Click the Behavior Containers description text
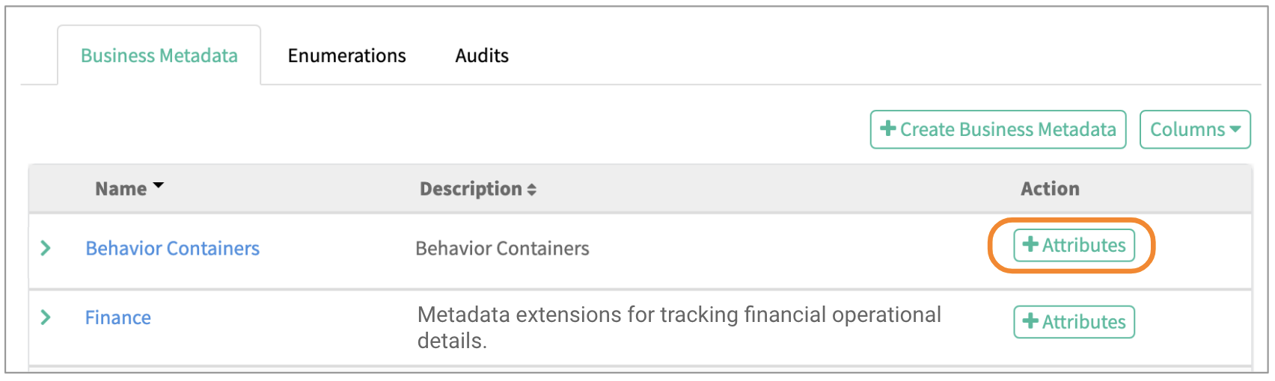Image resolution: width=1275 pixels, height=381 pixels. (502, 248)
